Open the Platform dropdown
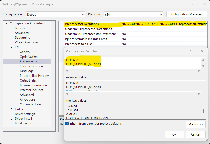This screenshot has height=144, width=210. (x=133, y=14)
